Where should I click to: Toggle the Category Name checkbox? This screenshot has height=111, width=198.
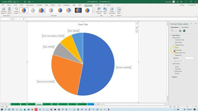pos(174,45)
